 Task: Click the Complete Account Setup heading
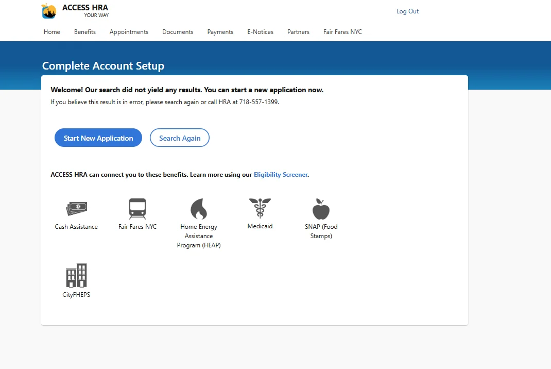tap(104, 66)
